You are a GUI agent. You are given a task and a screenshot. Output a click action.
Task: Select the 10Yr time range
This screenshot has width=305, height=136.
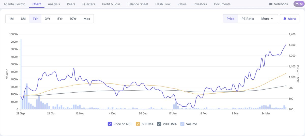(73, 19)
